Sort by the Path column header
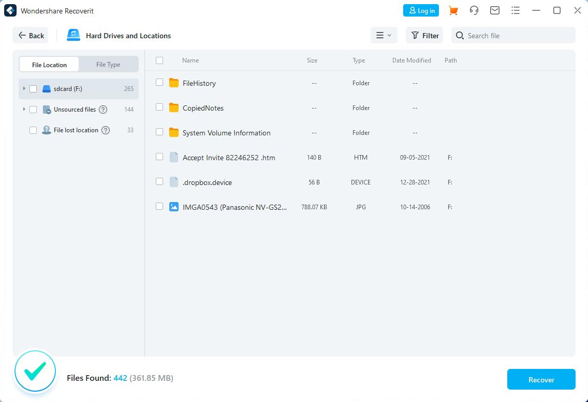 pos(450,60)
